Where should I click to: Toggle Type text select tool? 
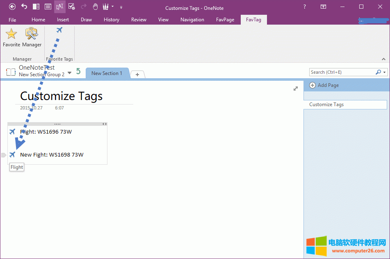[x=60, y=7]
